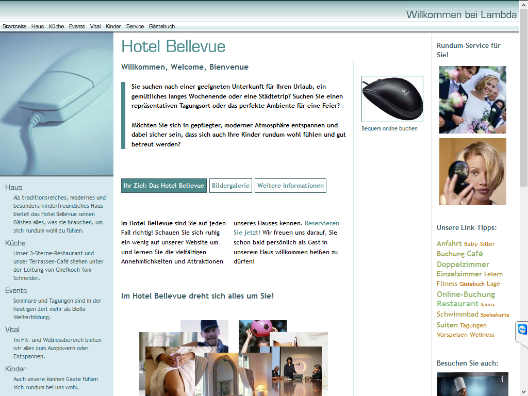Click the 'Bequem online buchen' caption
This screenshot has height=396, width=528.
coord(390,128)
